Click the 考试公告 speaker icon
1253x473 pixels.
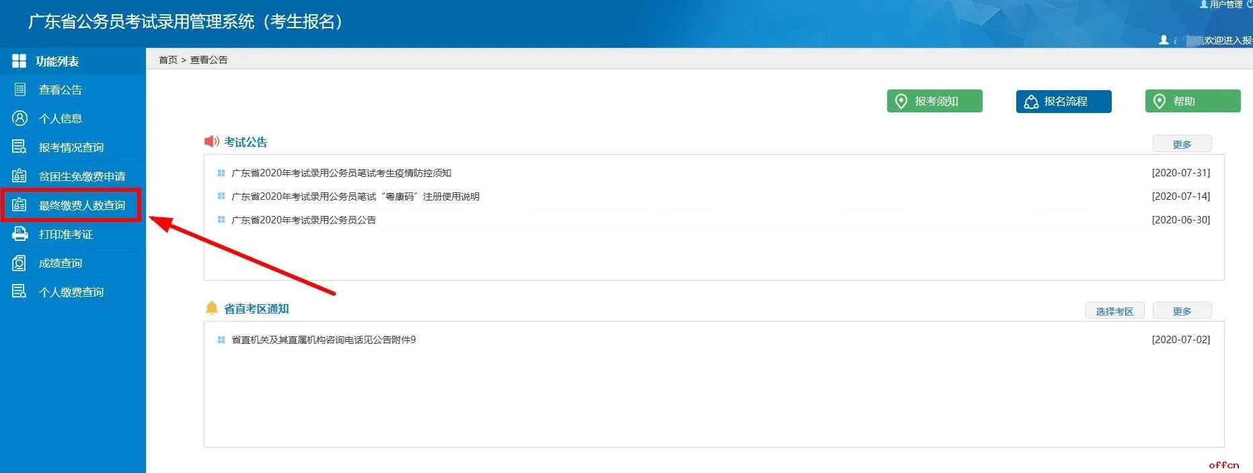(x=211, y=141)
